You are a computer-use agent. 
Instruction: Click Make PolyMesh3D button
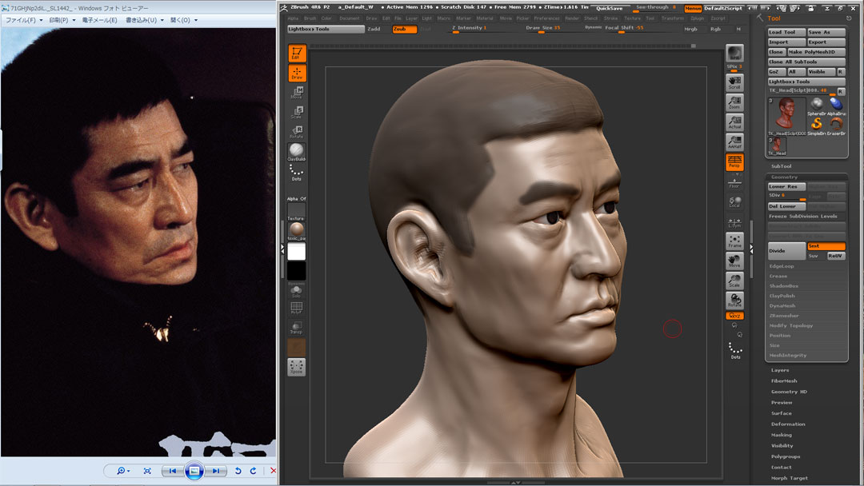coord(816,52)
